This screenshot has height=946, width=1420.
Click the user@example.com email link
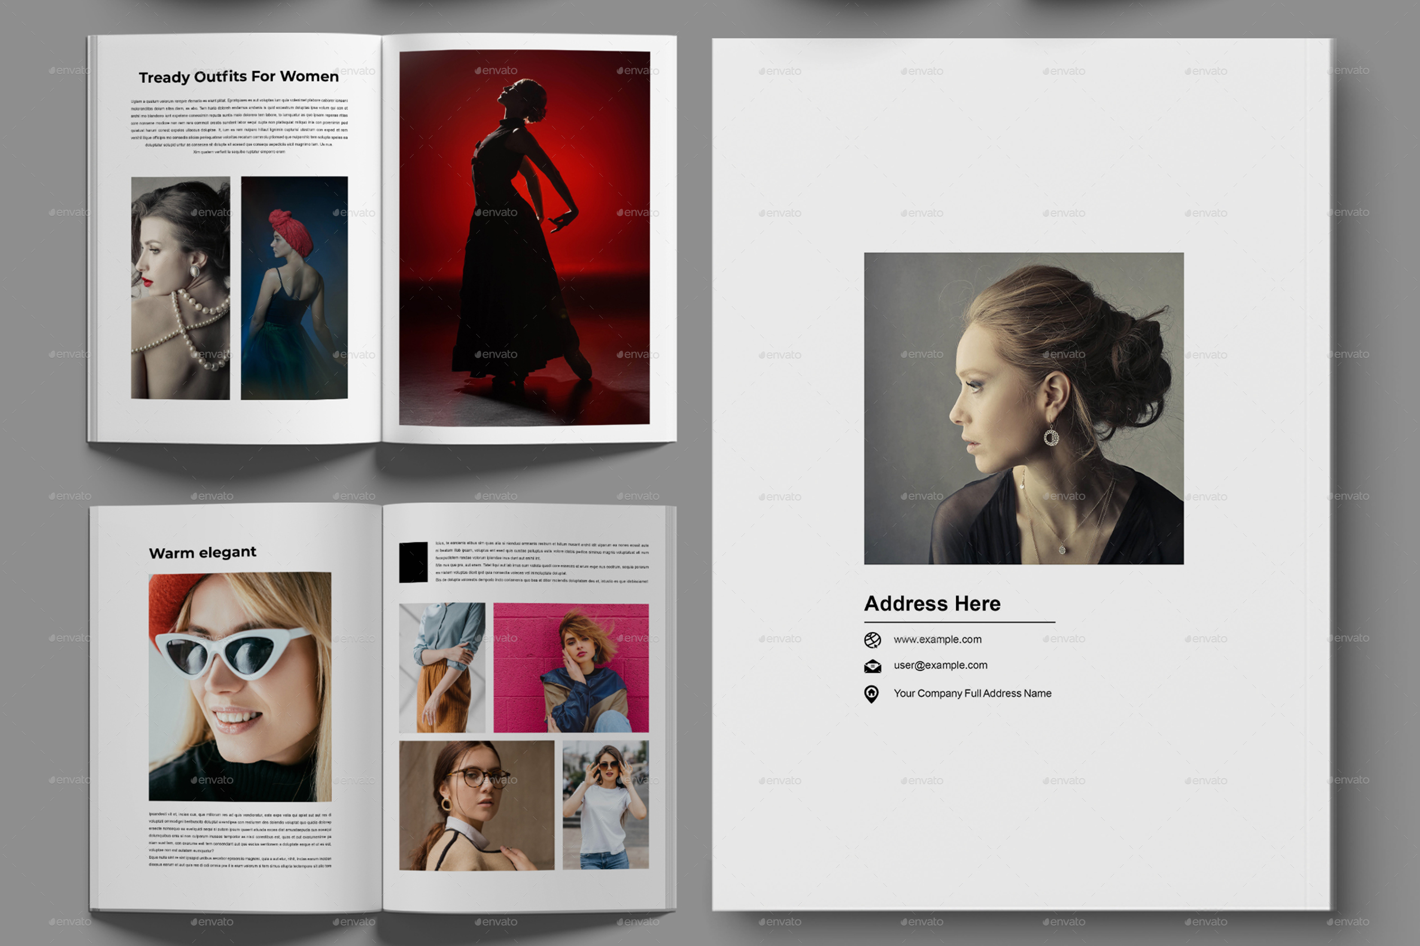click(x=941, y=665)
